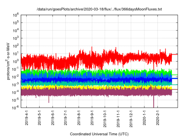This screenshot has width=196, height=137.
Task: Click the teal flux data band
Action: tap(96, 83)
